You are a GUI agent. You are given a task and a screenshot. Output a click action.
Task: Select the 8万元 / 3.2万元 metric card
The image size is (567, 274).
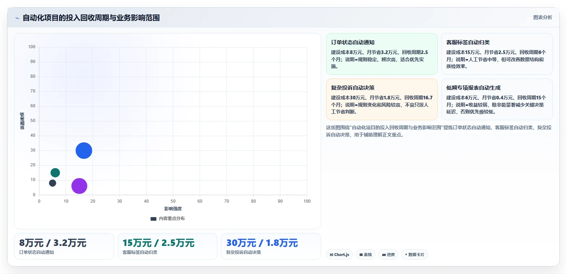(x=64, y=246)
